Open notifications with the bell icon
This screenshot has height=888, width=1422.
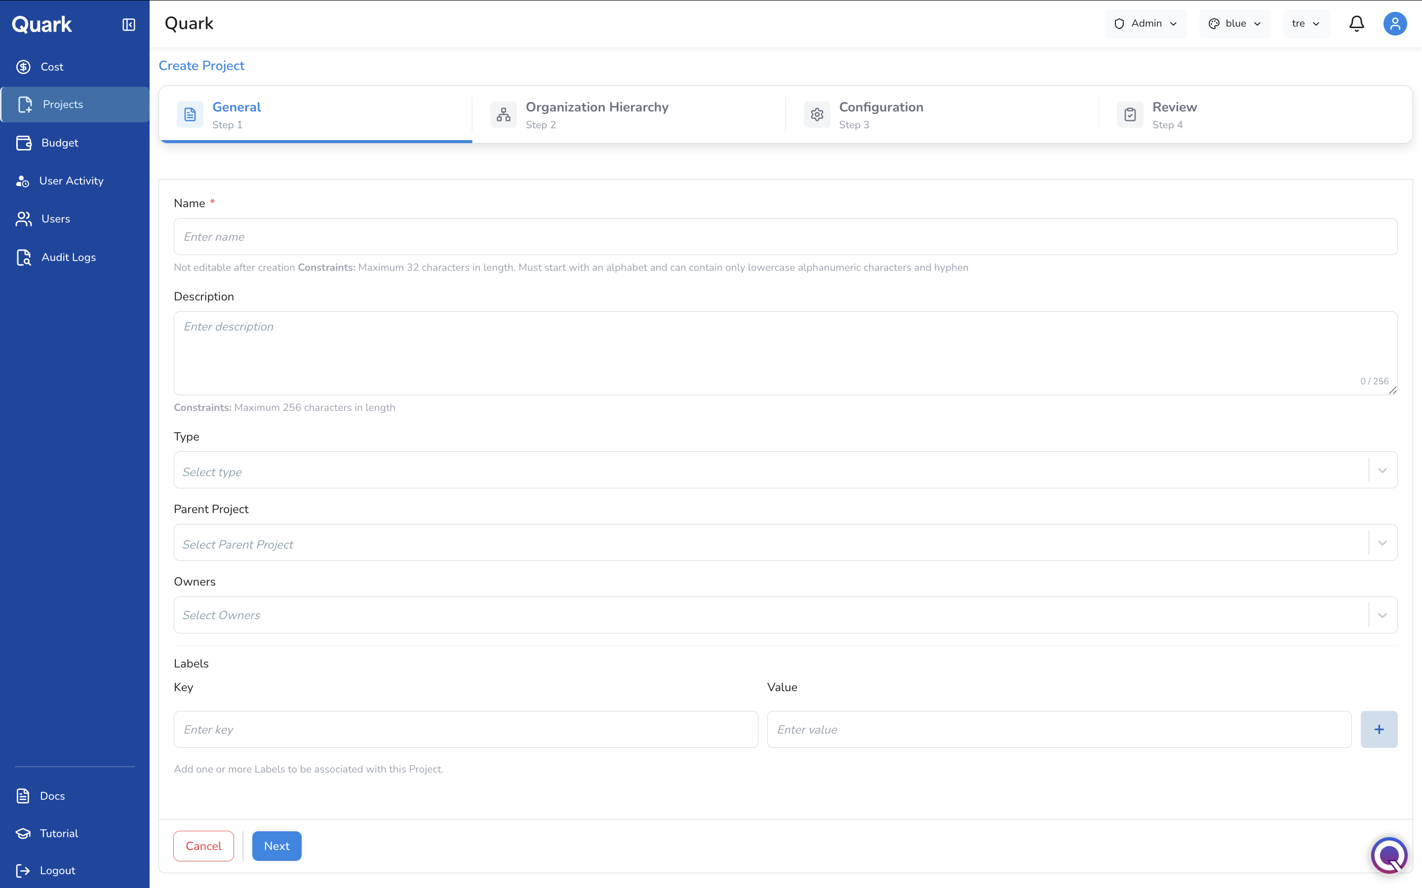click(x=1357, y=24)
